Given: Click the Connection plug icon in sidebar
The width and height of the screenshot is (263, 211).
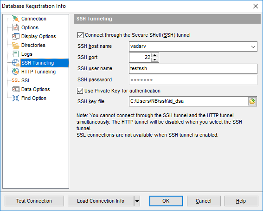Looking at the screenshot, I should (x=16, y=19).
